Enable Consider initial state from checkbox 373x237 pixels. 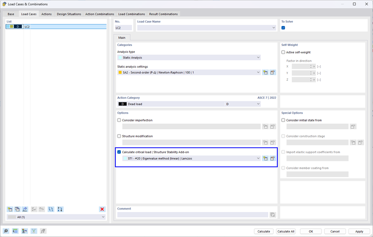coord(283,120)
